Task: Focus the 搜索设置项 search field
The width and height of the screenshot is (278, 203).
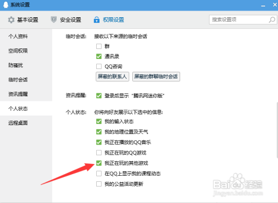Action: coord(243,19)
